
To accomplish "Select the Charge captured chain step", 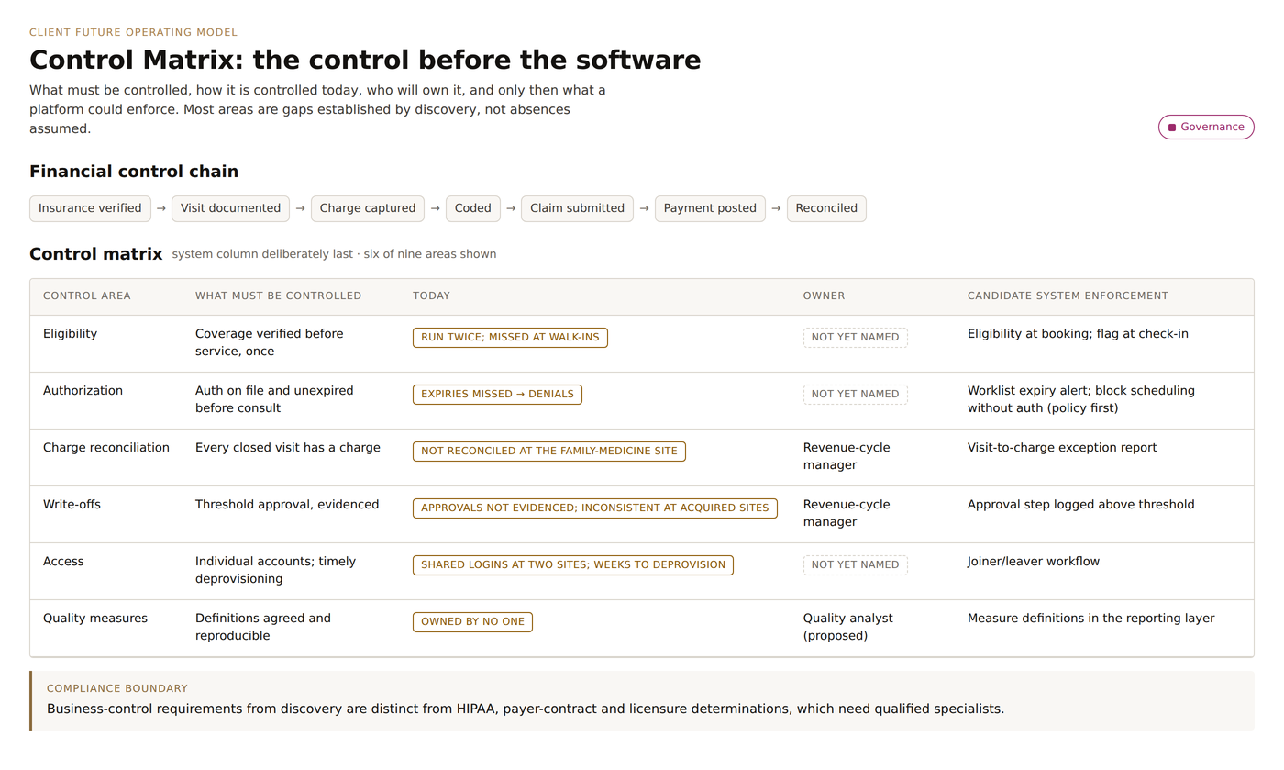I will coord(368,208).
